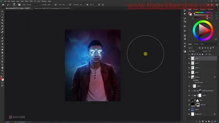Select the Dodge tool
This screenshot has height=123, width=219.
tap(2, 52)
